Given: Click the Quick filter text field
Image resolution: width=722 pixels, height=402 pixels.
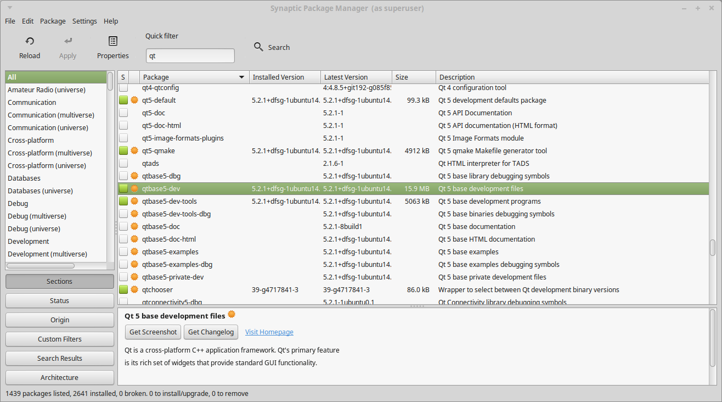Looking at the screenshot, I should pyautogui.click(x=190, y=56).
